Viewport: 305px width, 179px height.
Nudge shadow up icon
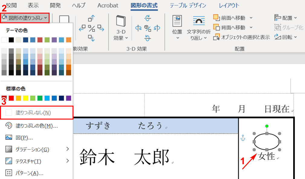pos(91,18)
